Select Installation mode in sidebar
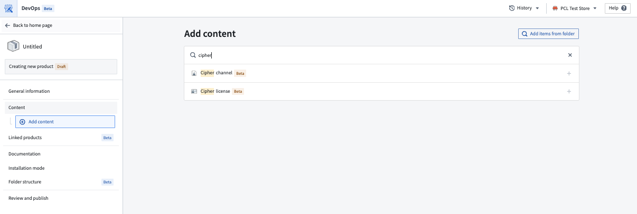637x214 pixels. (26, 168)
